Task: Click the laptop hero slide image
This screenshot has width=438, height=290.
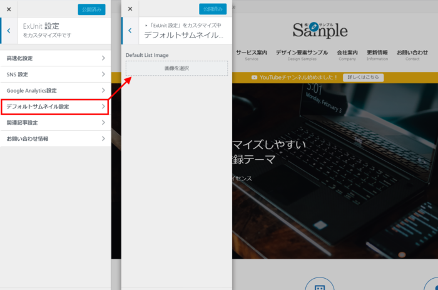Action: 335,171
